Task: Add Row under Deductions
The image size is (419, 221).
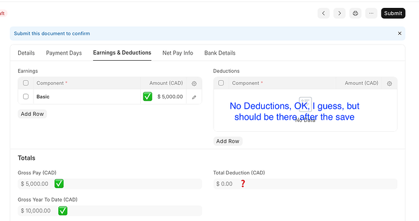Action: tap(228, 141)
